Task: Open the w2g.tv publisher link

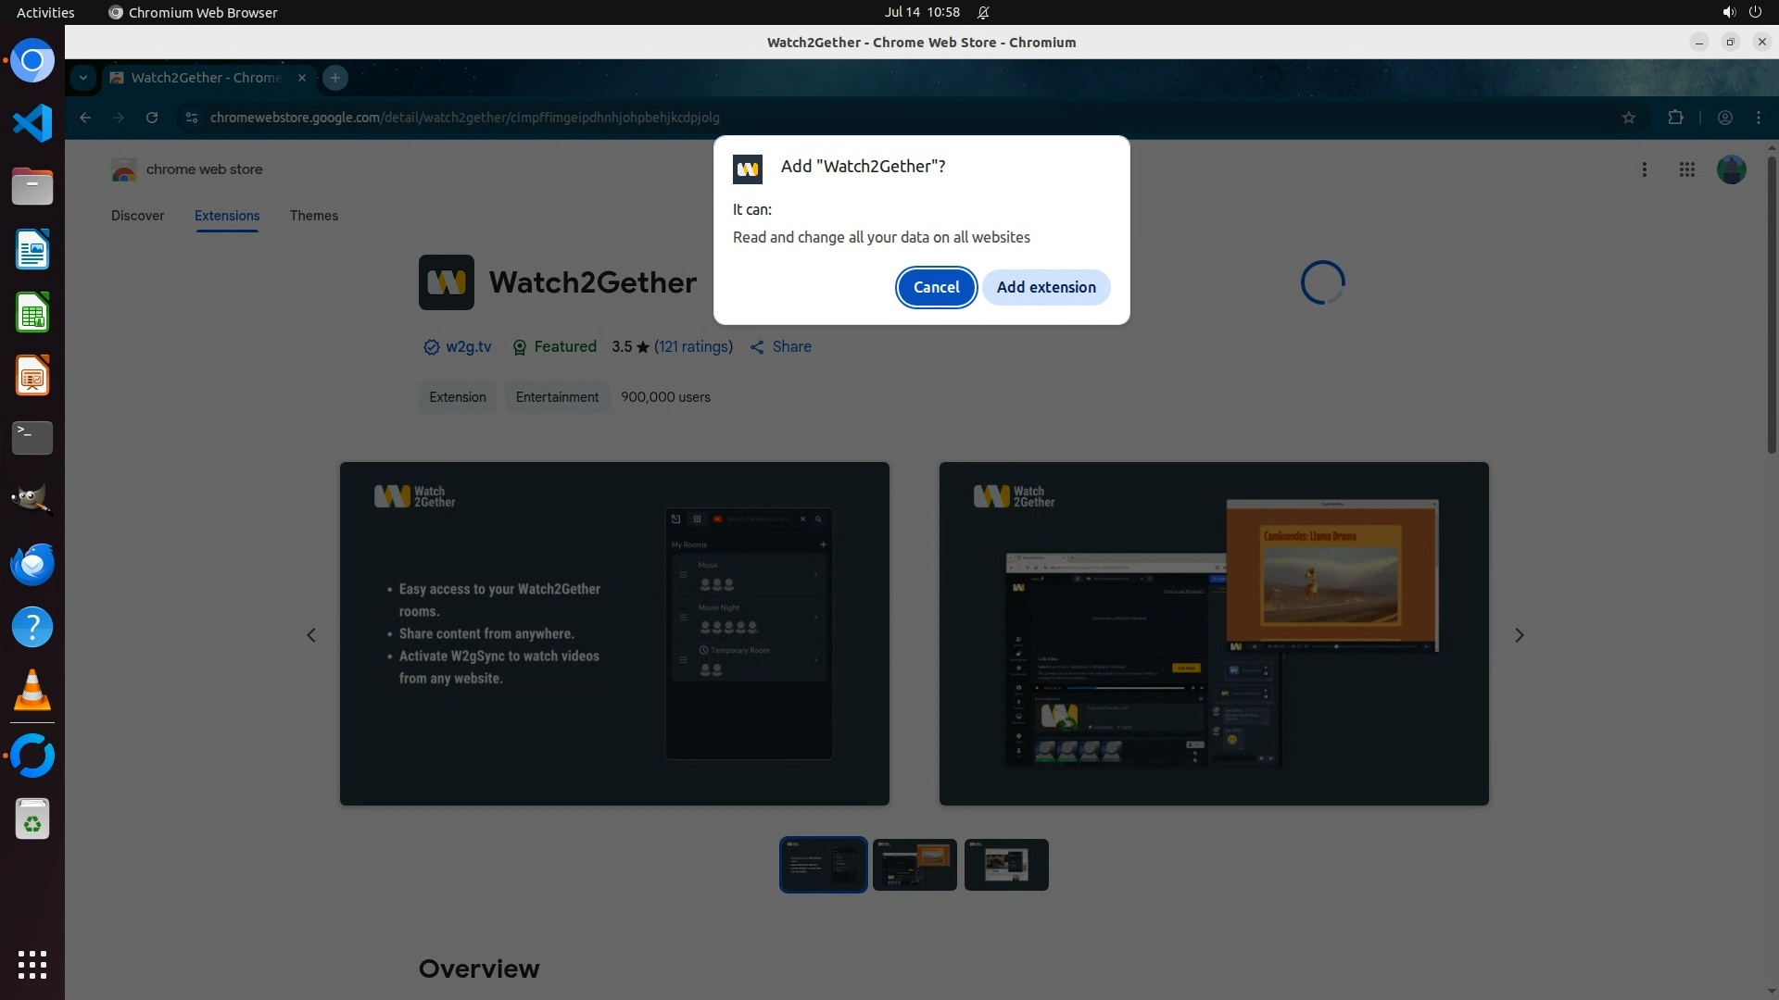Action: point(468,346)
